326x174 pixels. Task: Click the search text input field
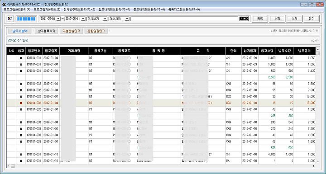pyautogui.click(x=184, y=19)
